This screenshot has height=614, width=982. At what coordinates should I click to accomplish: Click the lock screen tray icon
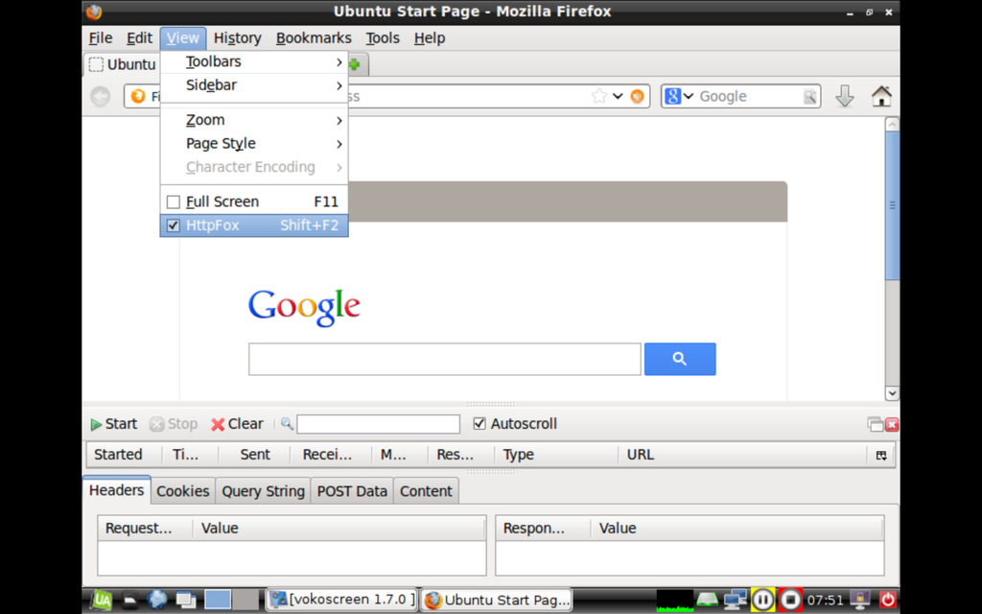(x=860, y=600)
